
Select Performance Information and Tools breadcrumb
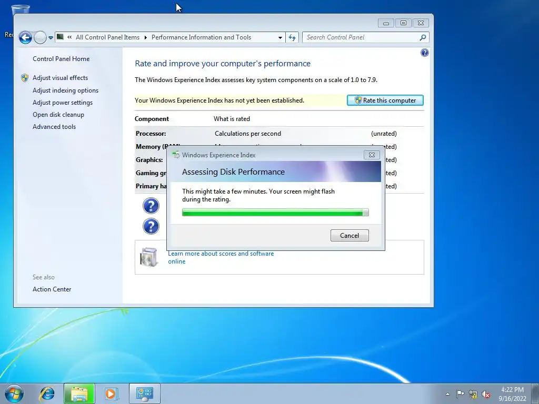click(x=201, y=37)
